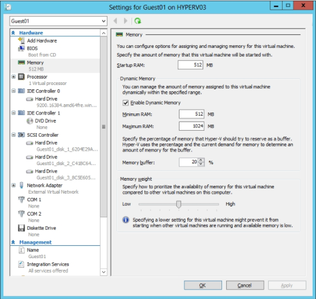Click the DVD Drive disc icon
Image resolution: width=316 pixels, height=299 pixels.
(x=30, y=121)
